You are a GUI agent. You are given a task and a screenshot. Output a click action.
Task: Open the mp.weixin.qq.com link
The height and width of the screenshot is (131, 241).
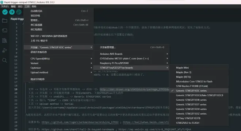pos(154,129)
